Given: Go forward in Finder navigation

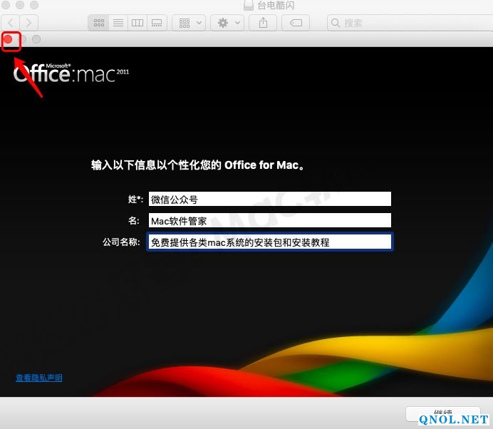Looking at the screenshot, I should click(x=29, y=23).
